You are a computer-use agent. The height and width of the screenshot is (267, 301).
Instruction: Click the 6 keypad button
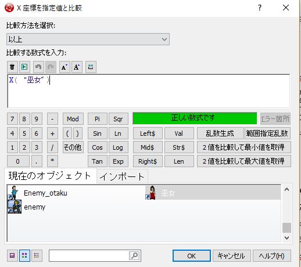coord(37,133)
